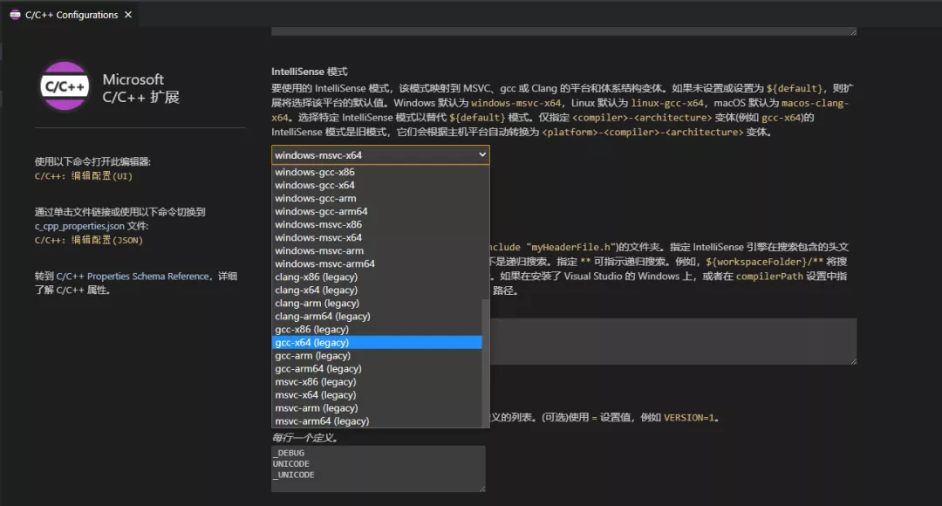Choose msvc-arm (legacy) option

pos(377,408)
